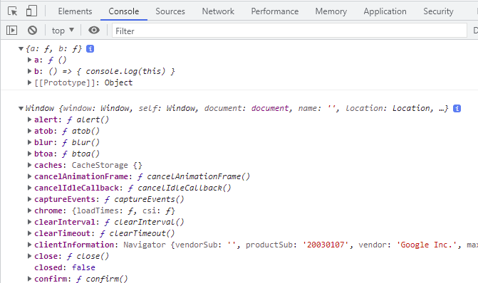The height and width of the screenshot is (283, 478).
Task: Click the 'console.log(this)' function text
Action: (x=125, y=71)
